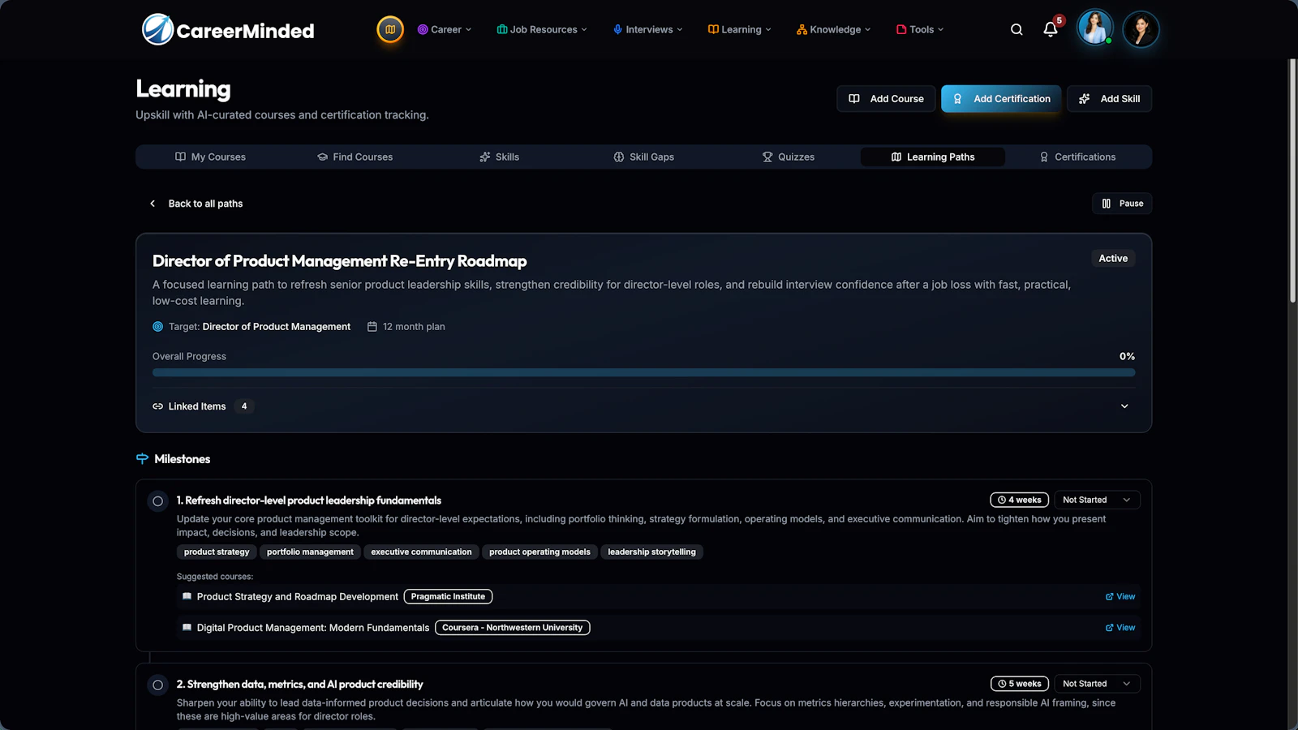Screen dimensions: 1298x730
Task: Open the search icon
Action: [x=1016, y=29]
